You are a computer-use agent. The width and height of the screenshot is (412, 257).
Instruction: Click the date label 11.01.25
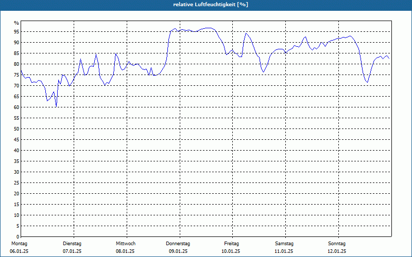284,251
